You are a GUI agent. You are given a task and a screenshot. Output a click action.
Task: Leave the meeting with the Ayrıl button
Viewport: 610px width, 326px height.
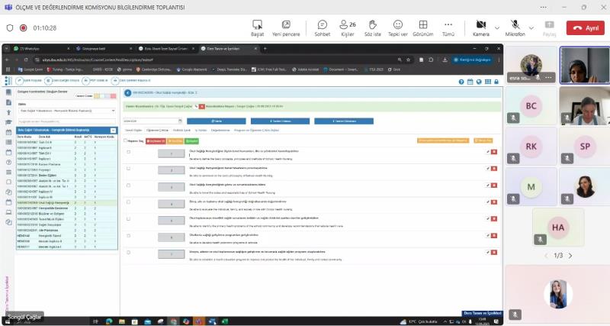pyautogui.click(x=585, y=27)
